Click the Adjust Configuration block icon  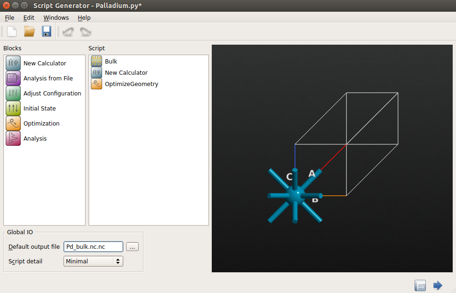(x=13, y=93)
